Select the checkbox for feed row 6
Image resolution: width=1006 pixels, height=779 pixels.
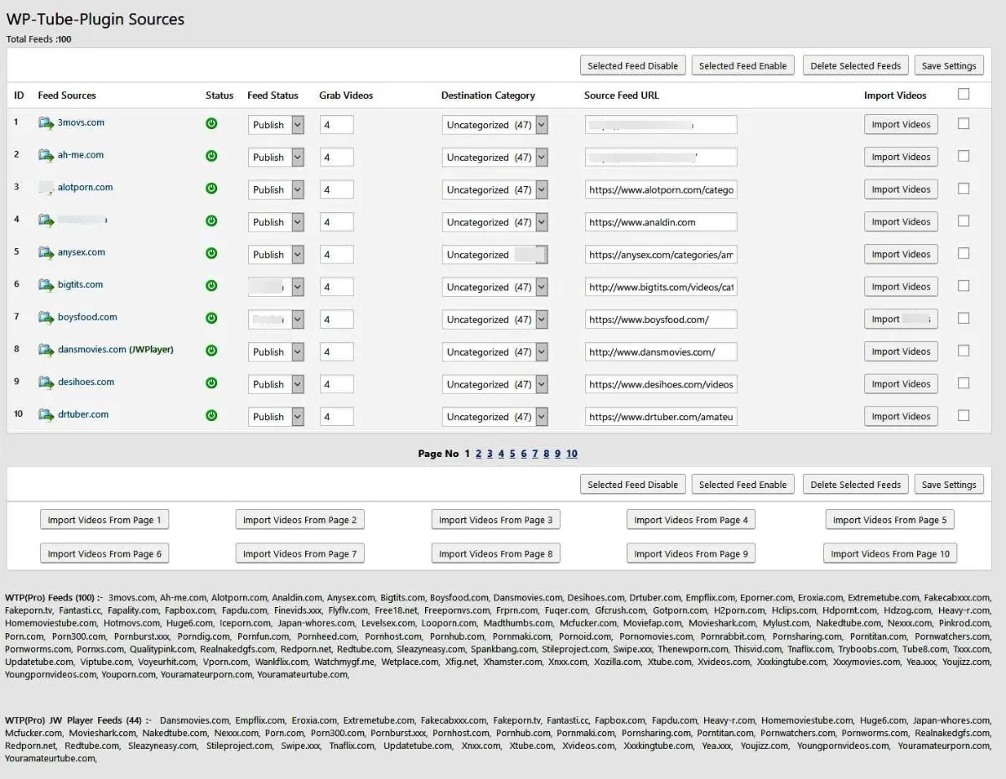pyautogui.click(x=963, y=286)
